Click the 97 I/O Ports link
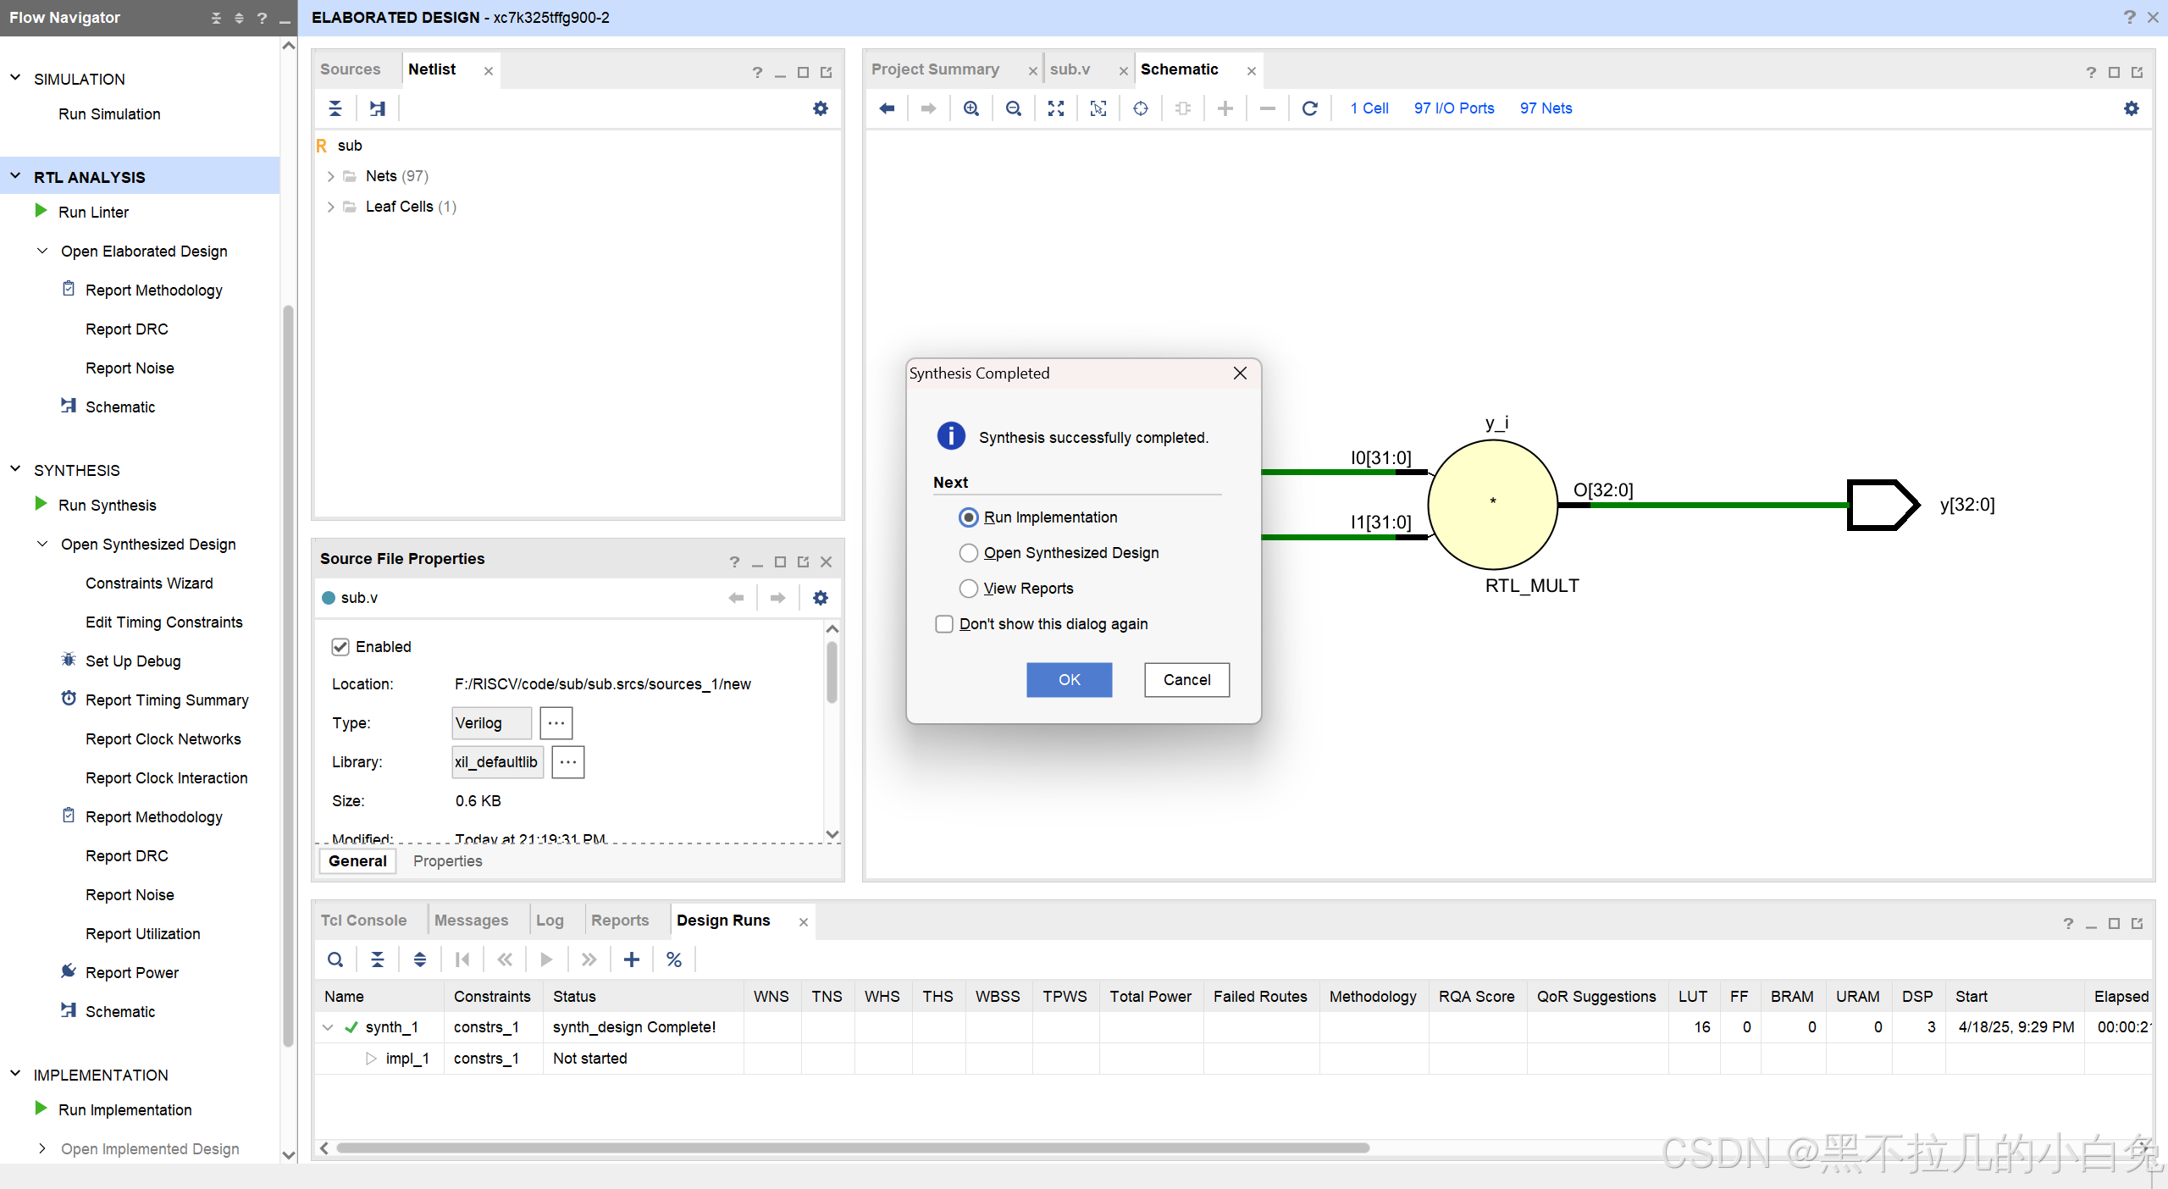The width and height of the screenshot is (2168, 1189). [1453, 108]
